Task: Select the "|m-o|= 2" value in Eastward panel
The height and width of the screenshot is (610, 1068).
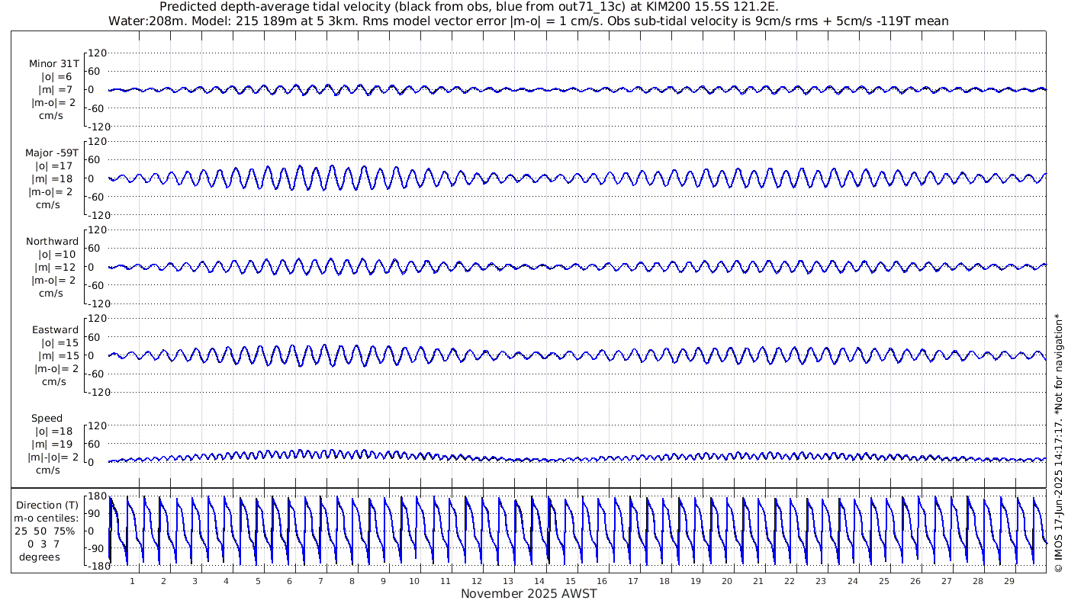Action: tap(55, 368)
